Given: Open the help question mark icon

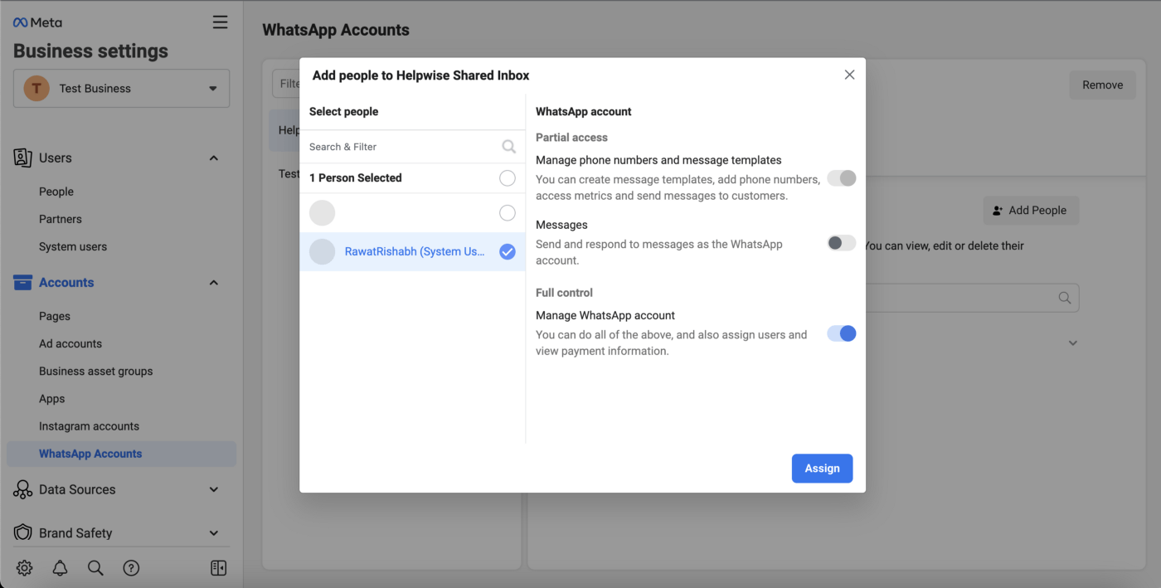Looking at the screenshot, I should (x=131, y=568).
